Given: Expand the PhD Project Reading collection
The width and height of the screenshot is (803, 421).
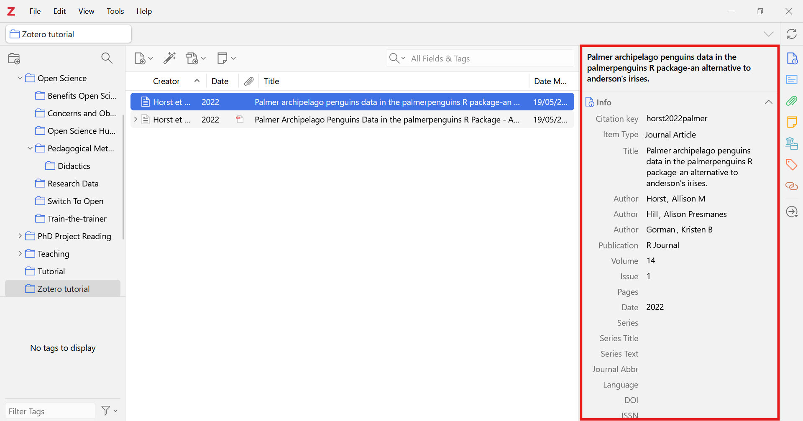Looking at the screenshot, I should (20, 236).
